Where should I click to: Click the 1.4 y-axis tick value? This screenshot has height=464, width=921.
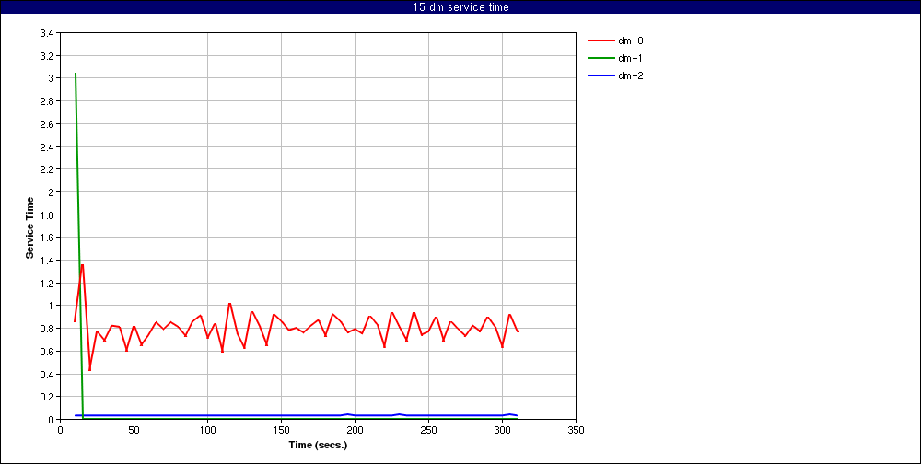tap(47, 261)
